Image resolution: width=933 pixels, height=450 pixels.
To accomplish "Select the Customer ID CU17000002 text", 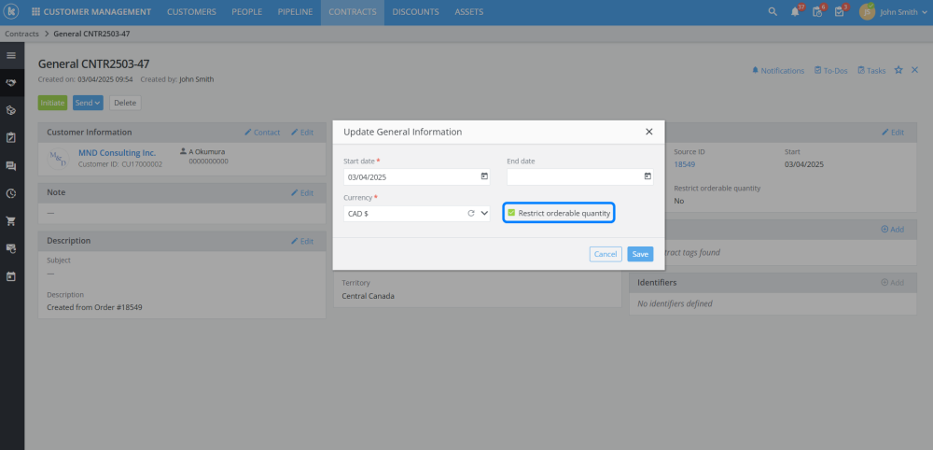I will 120,164.
